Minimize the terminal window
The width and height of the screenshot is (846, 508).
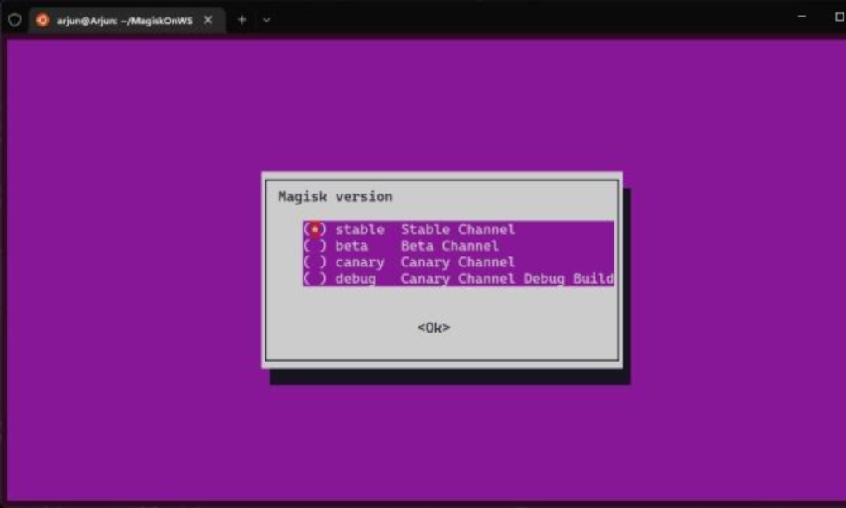pos(802,17)
